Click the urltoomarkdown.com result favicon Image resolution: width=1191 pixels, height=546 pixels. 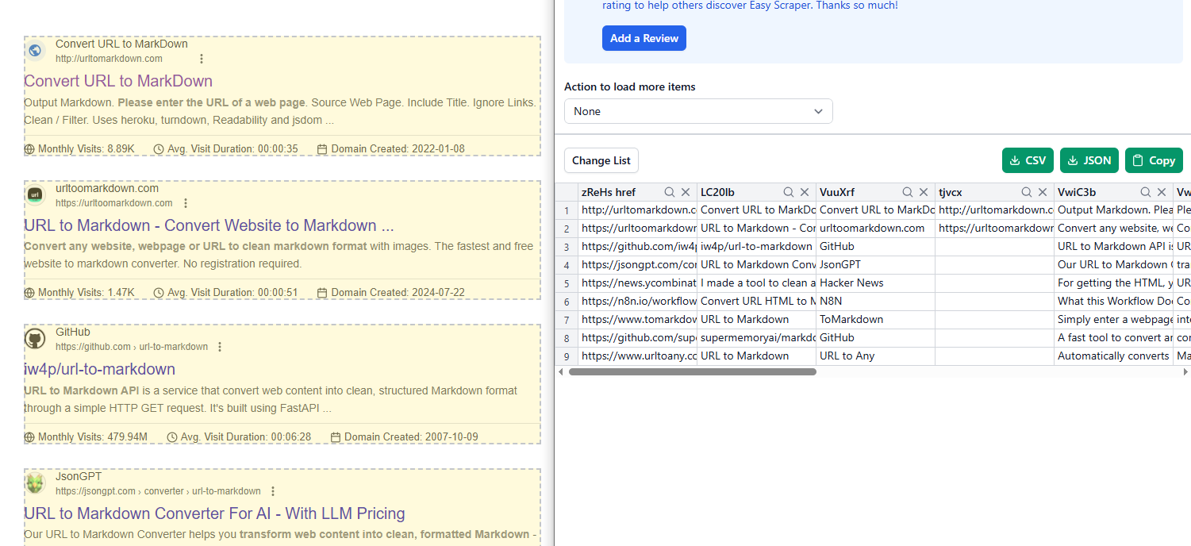click(35, 195)
